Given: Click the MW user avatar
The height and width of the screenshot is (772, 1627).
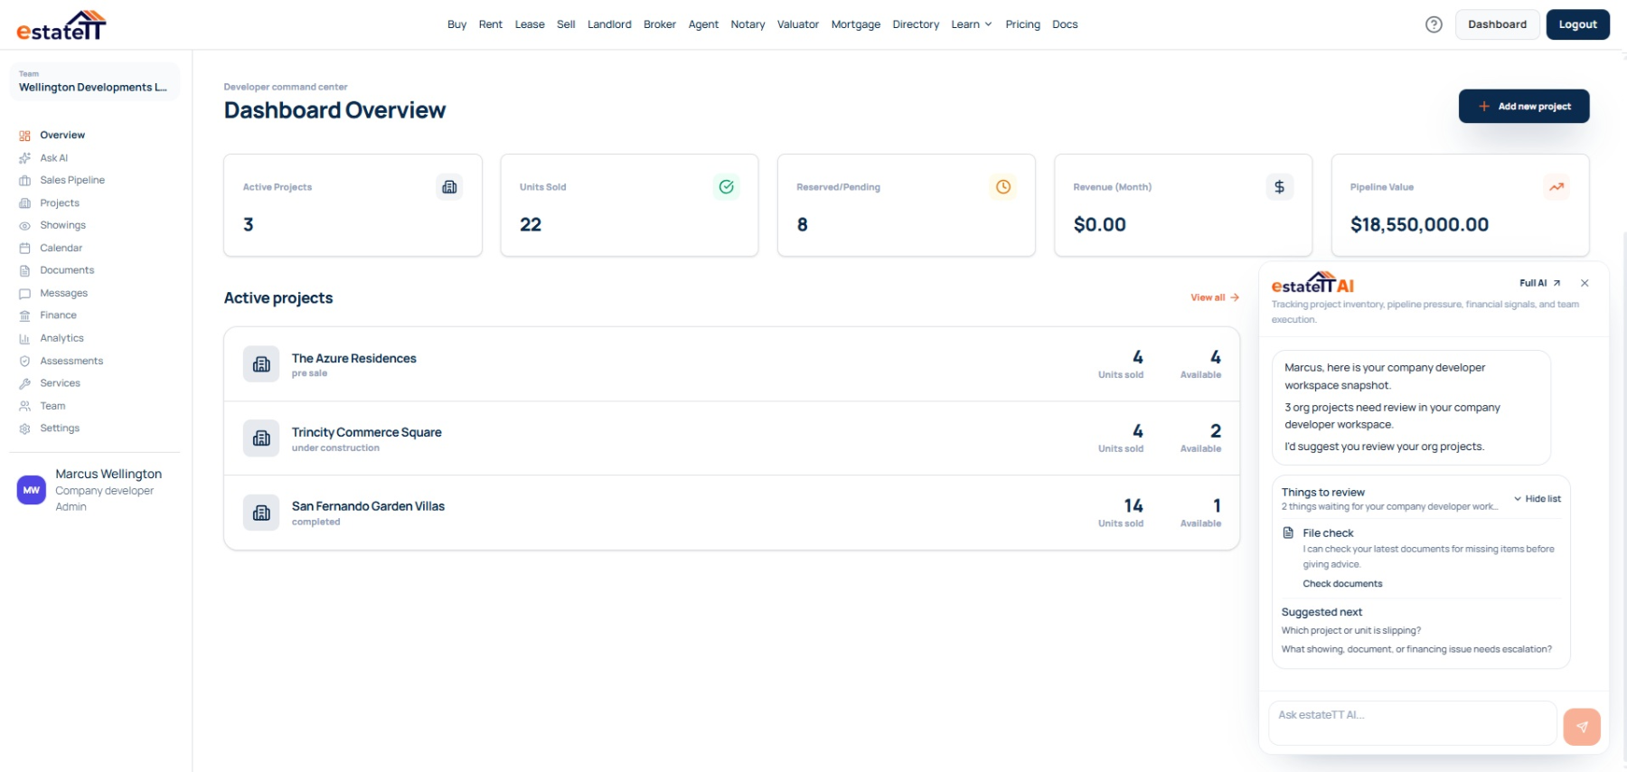Looking at the screenshot, I should 32,490.
